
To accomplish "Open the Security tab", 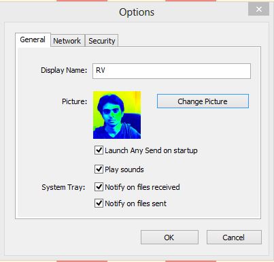I will click(x=101, y=41).
